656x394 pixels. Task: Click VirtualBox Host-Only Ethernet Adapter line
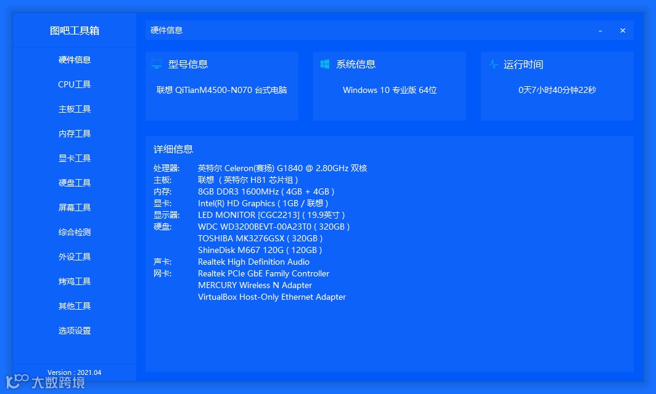(272, 297)
